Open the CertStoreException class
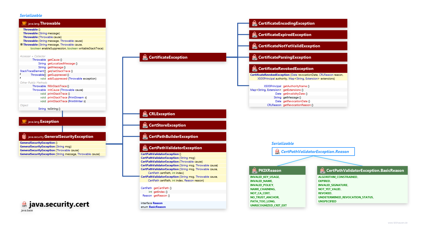 pyautogui.click(x=183, y=125)
